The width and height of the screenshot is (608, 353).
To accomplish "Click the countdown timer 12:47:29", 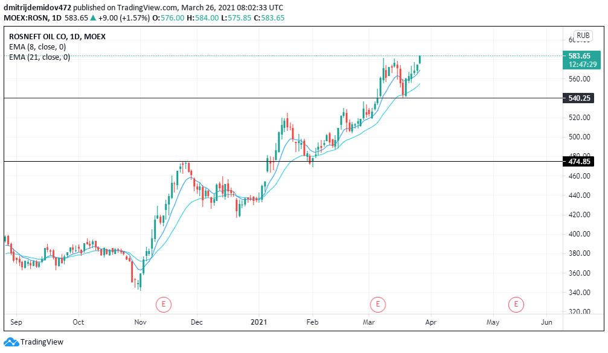I will point(583,65).
